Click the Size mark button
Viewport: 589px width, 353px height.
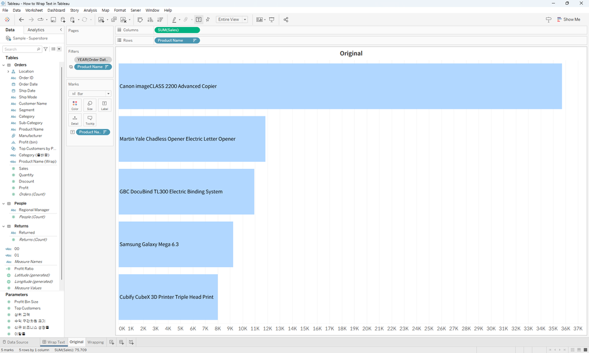(90, 104)
